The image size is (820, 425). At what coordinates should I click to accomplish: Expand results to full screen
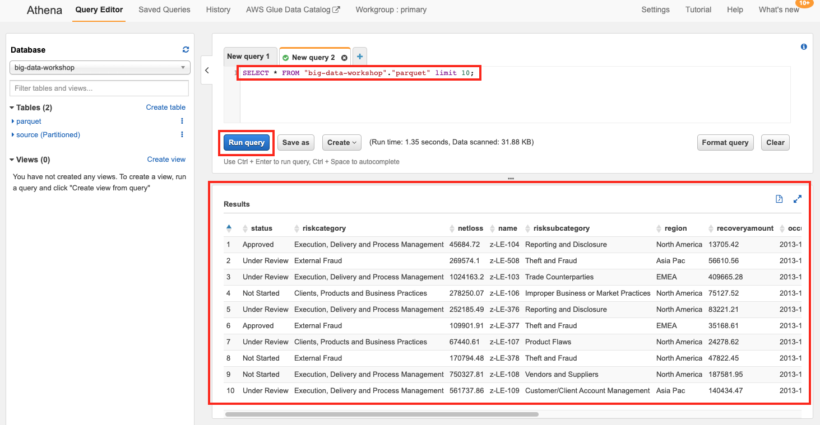pos(798,199)
